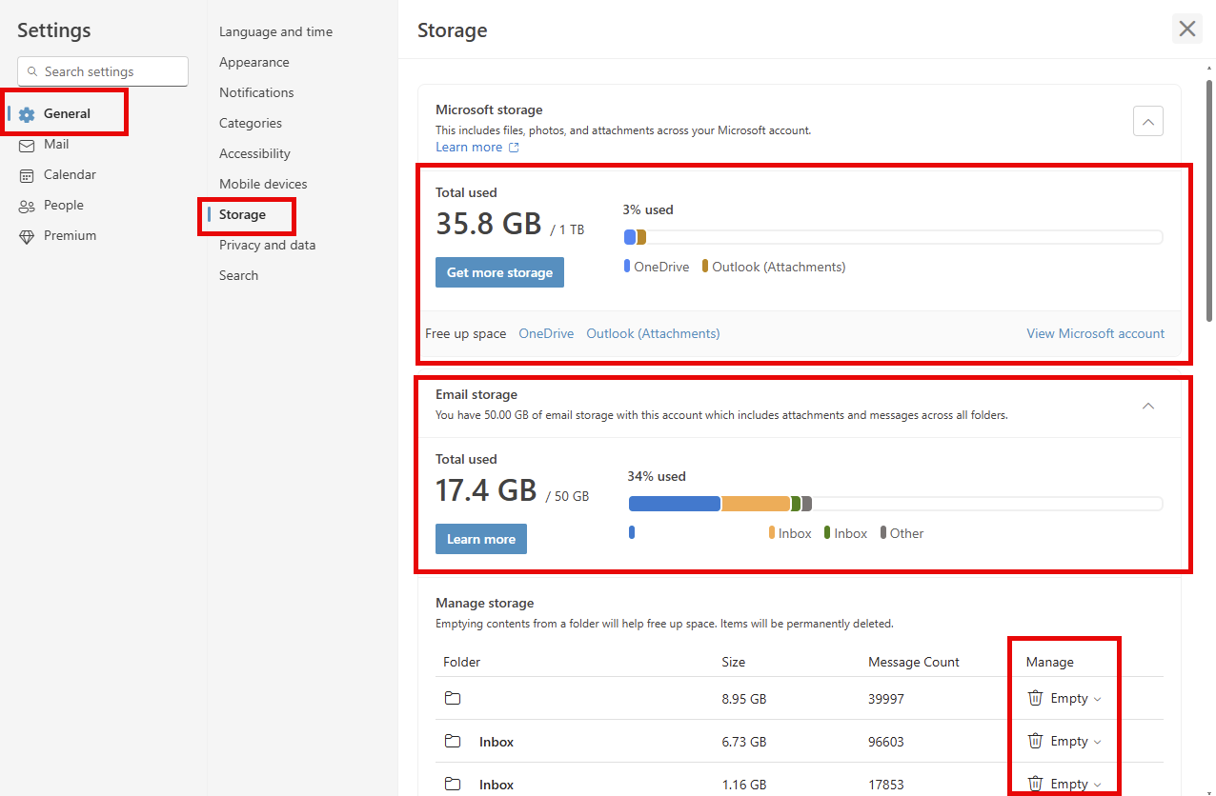Collapse the Email storage section
The width and height of the screenshot is (1216, 796).
1148,406
